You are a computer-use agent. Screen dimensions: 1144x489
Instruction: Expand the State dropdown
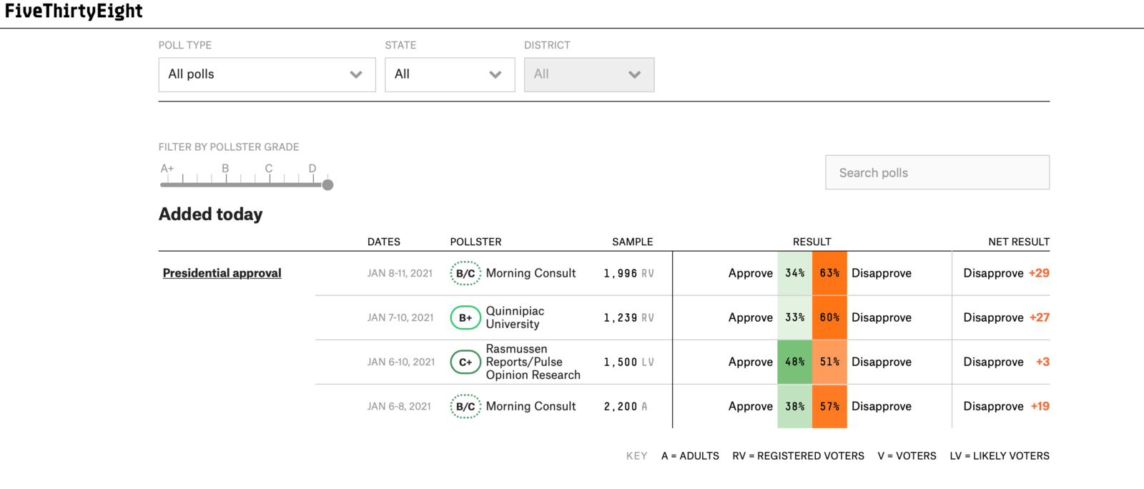point(449,74)
